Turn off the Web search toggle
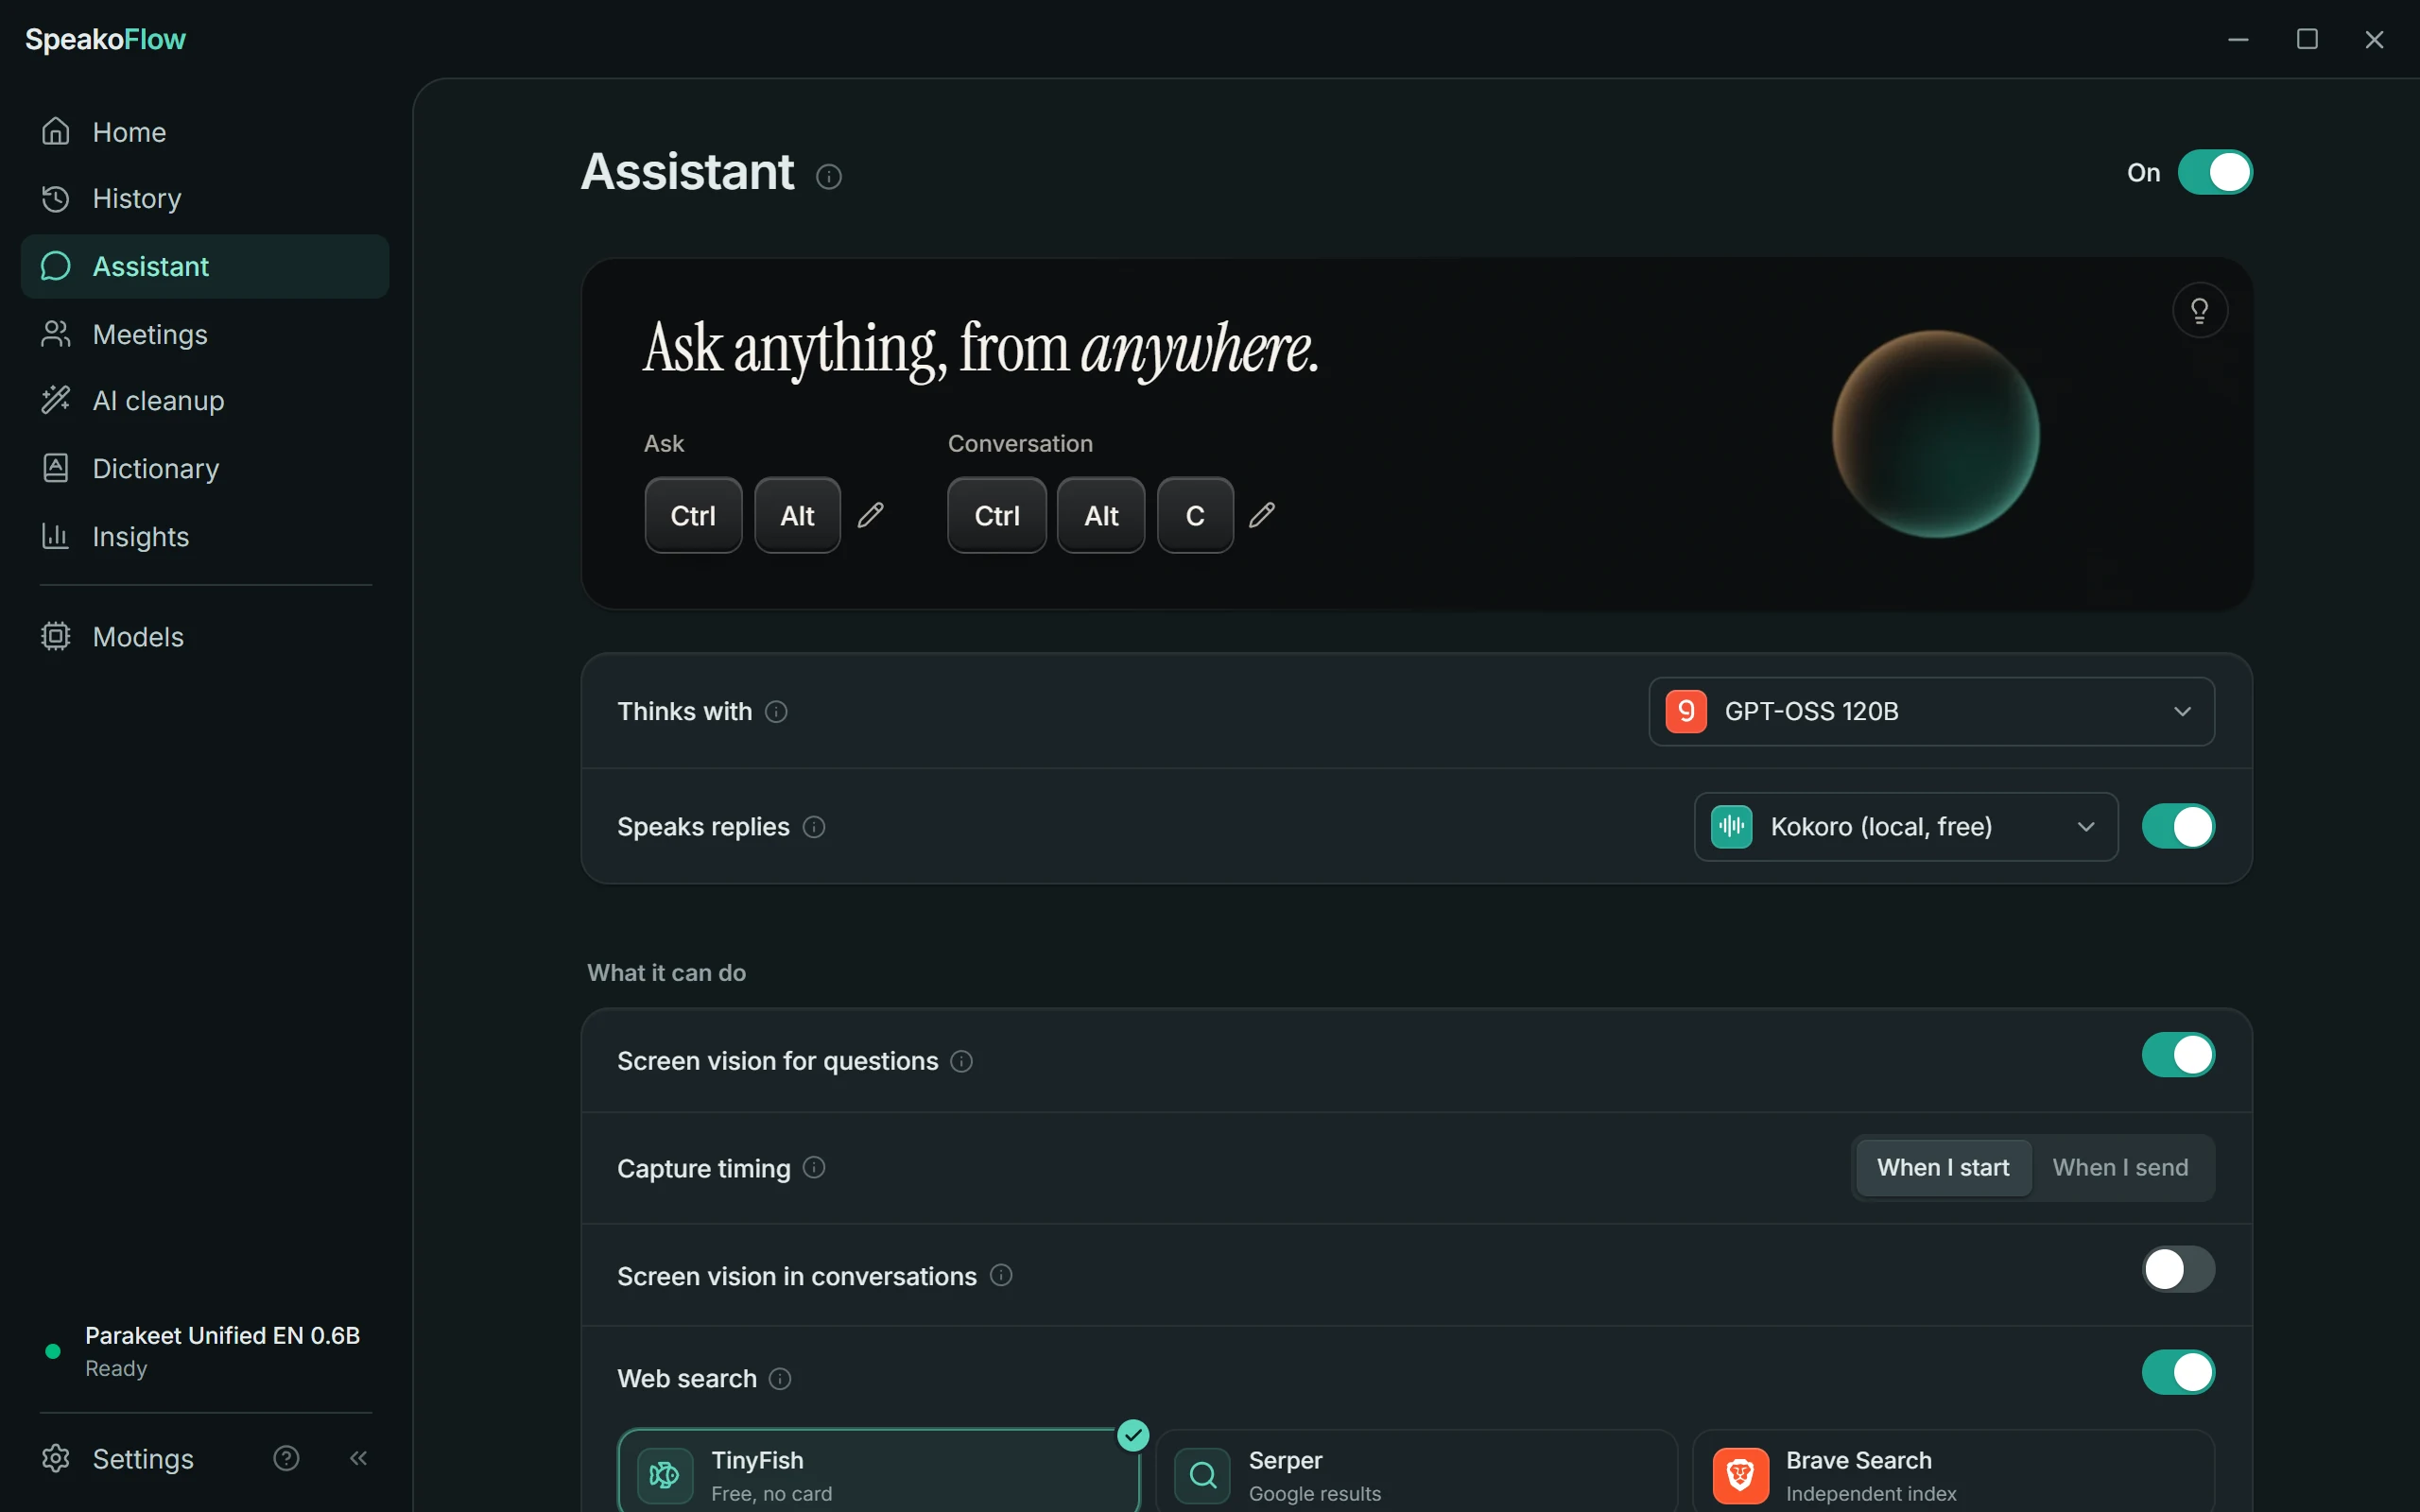Image resolution: width=2420 pixels, height=1512 pixels. [2178, 1373]
